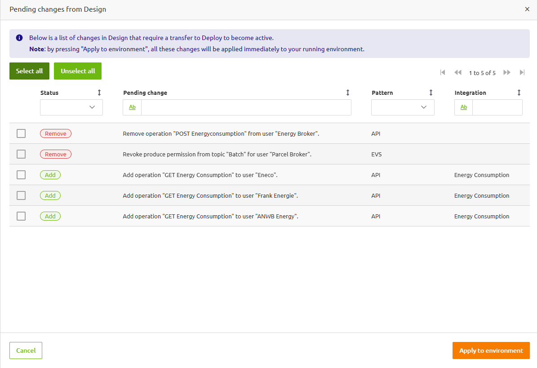Image resolution: width=537 pixels, height=368 pixels.
Task: Go to the next page of changes
Action: 507,72
